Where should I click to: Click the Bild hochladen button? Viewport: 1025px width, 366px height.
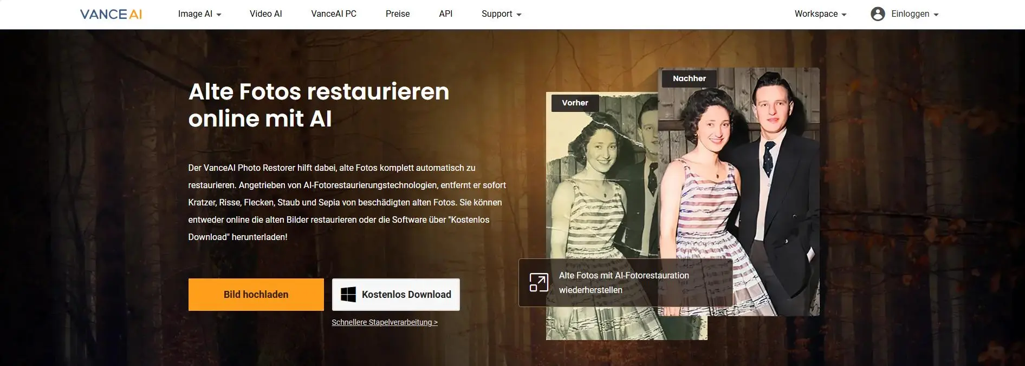tap(256, 295)
